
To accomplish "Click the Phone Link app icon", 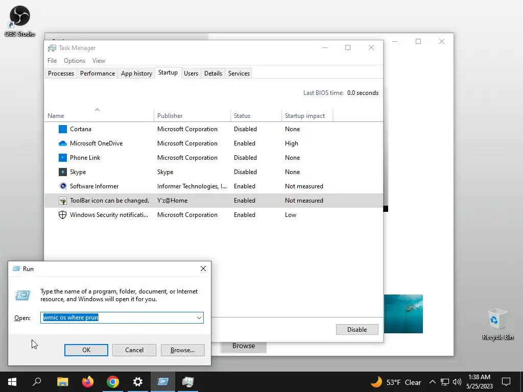I will point(63,158).
